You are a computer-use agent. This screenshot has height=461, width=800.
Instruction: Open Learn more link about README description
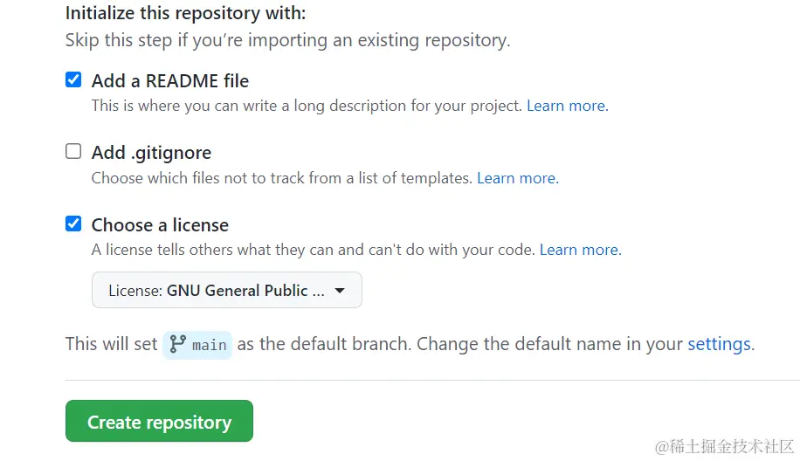point(568,106)
